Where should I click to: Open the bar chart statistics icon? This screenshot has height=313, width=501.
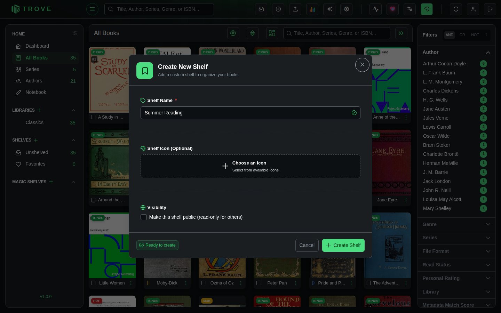click(x=312, y=9)
